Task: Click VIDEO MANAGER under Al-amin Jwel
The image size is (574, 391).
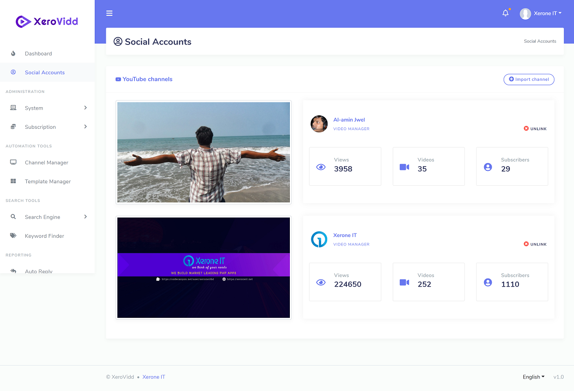Action: point(352,129)
